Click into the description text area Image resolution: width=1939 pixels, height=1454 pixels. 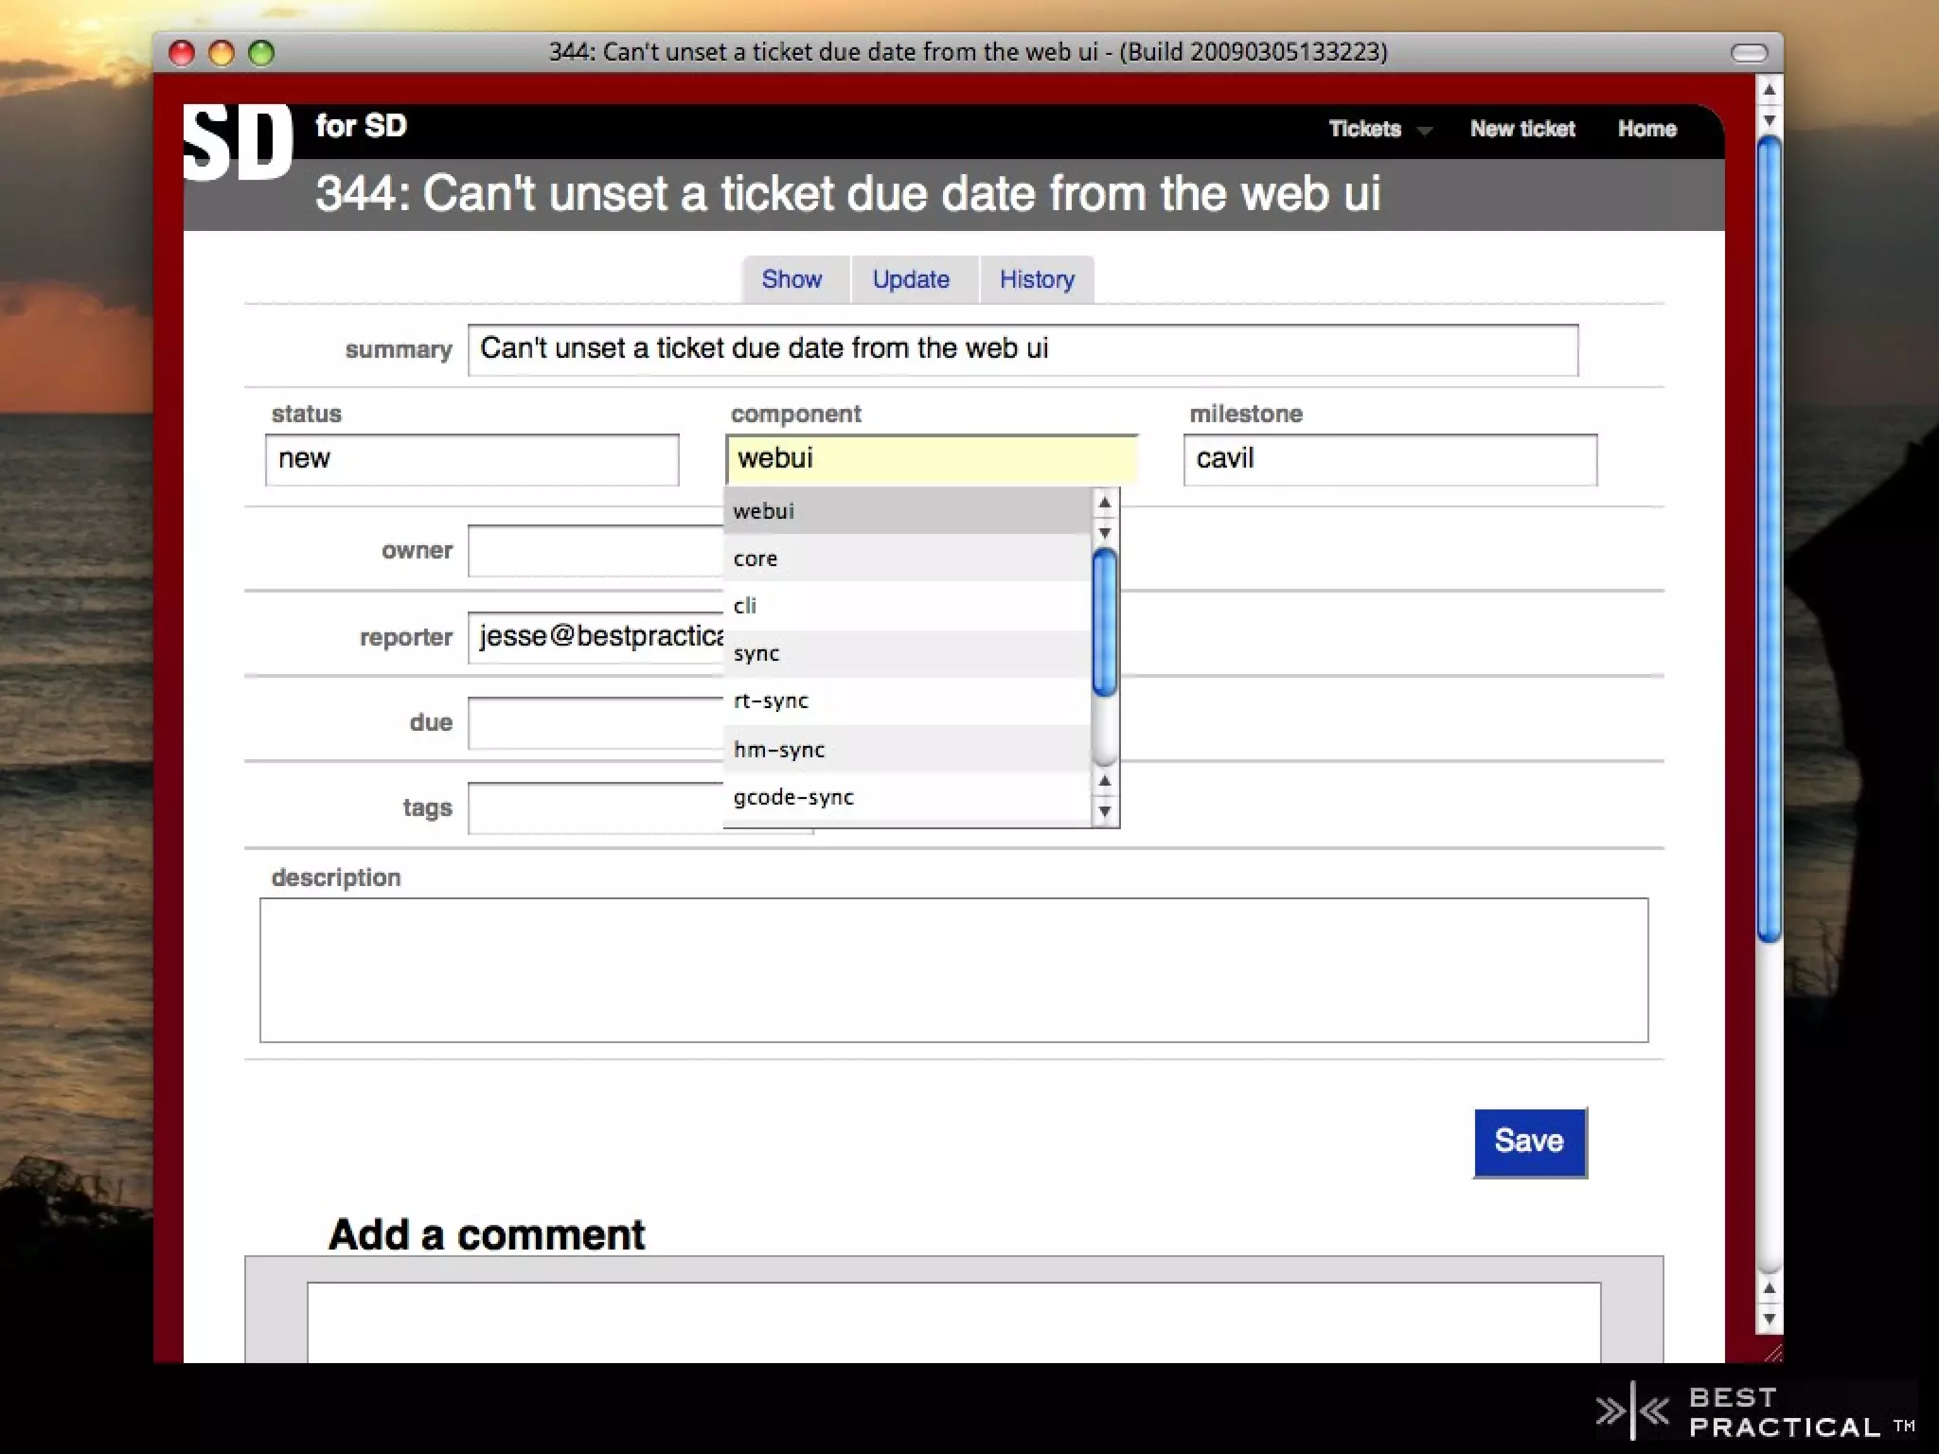pos(953,969)
